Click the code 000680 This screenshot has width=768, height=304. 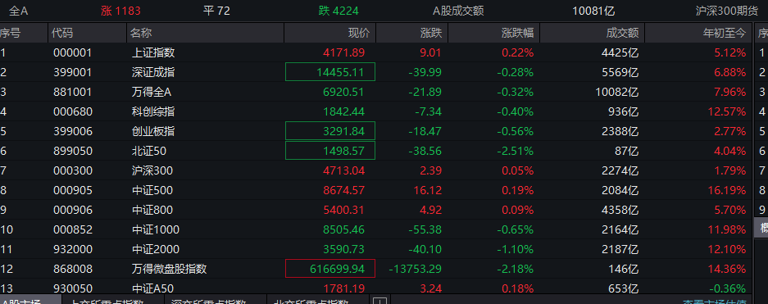[72, 111]
